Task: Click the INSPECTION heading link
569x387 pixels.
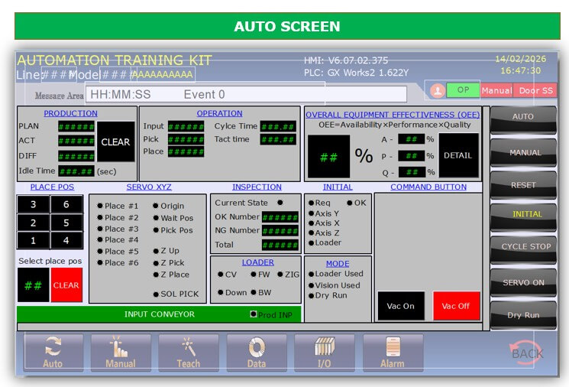Action: [257, 187]
